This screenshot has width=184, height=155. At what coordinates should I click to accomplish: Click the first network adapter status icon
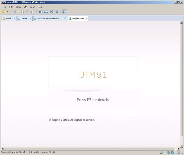point(169,153)
